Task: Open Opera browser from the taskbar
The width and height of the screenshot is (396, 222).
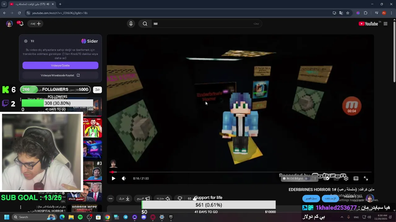Action: (x=153, y=217)
